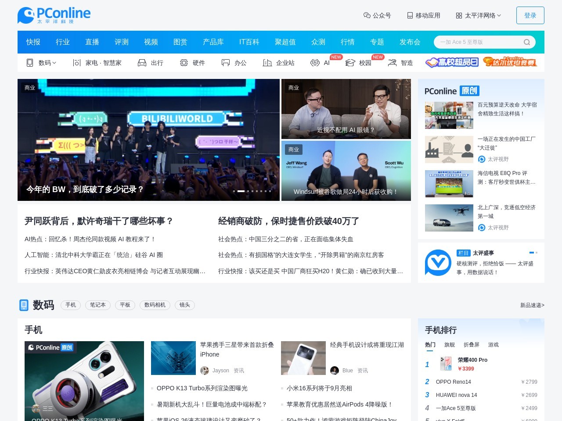This screenshot has width=562, height=421.
Task: Open 人工智能 清北中科大学霸 article
Action: pos(94,255)
